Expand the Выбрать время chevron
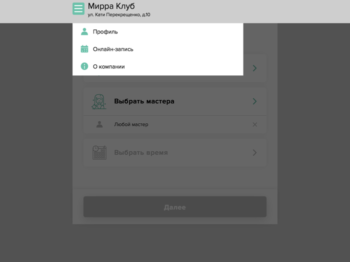 pyautogui.click(x=254, y=153)
